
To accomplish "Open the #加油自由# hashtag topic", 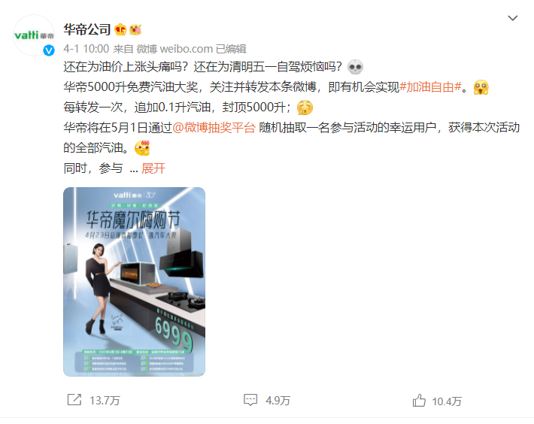I will [430, 87].
